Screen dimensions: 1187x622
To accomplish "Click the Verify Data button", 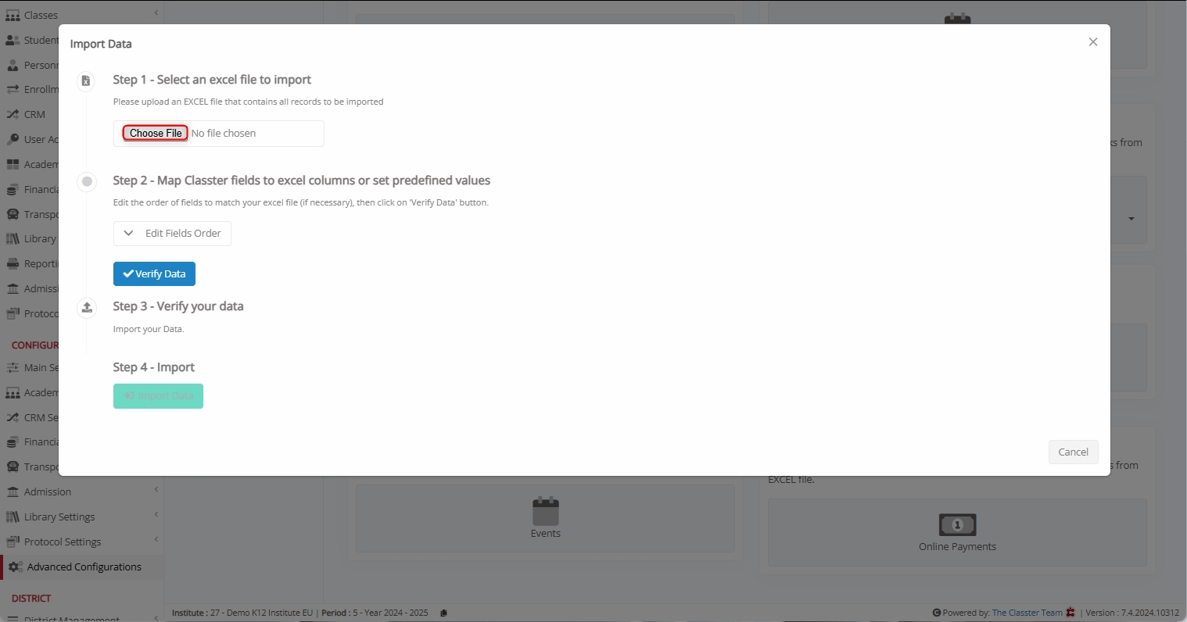I will point(154,273).
